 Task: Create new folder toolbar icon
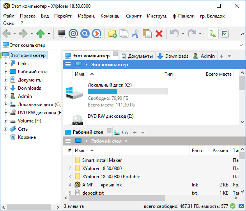pos(112,34)
